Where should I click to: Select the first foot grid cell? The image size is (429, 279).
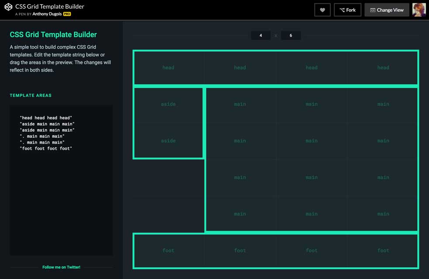point(168,251)
